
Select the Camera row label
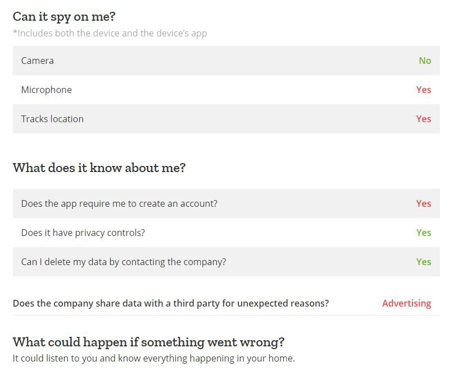point(38,61)
